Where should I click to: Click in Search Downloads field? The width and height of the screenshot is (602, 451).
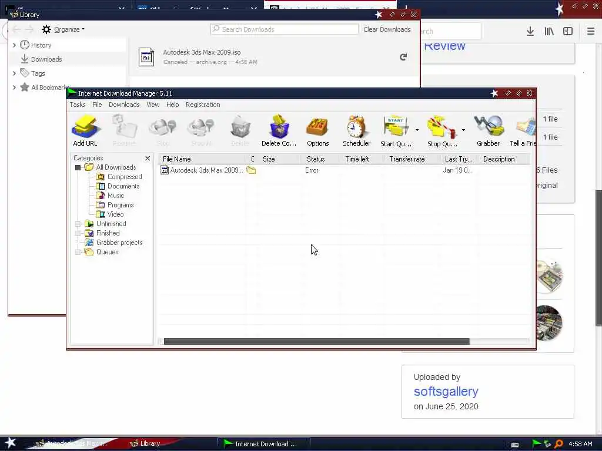tap(284, 29)
